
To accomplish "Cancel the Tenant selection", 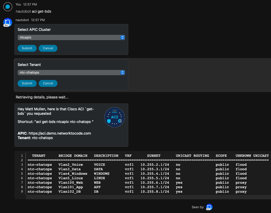I will [48, 83].
